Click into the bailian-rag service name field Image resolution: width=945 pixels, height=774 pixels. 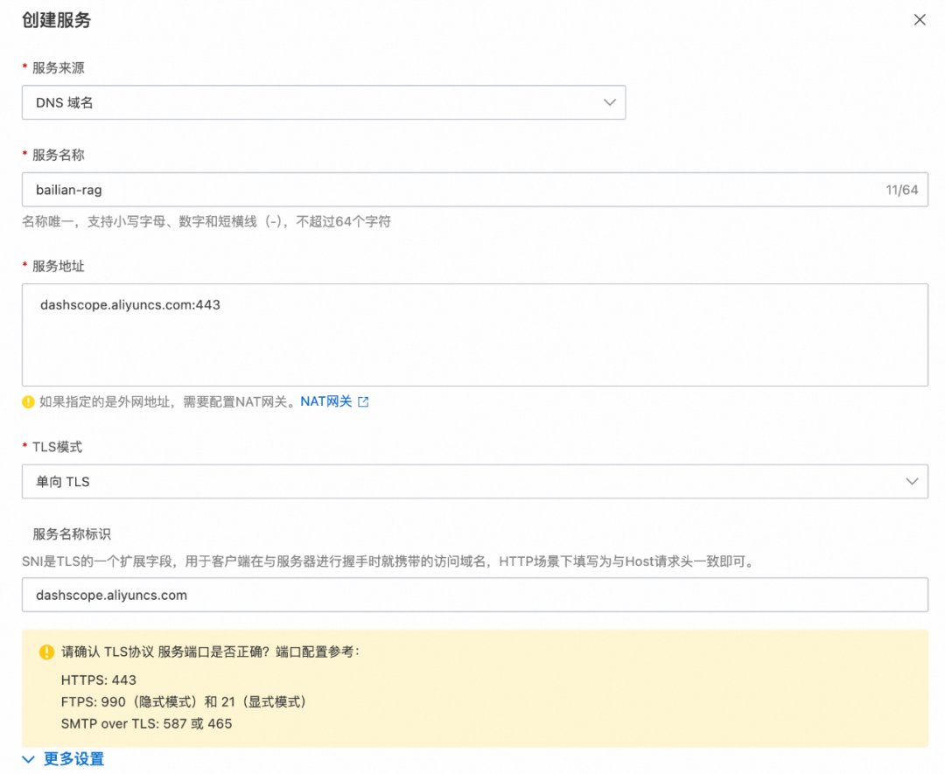350,190
